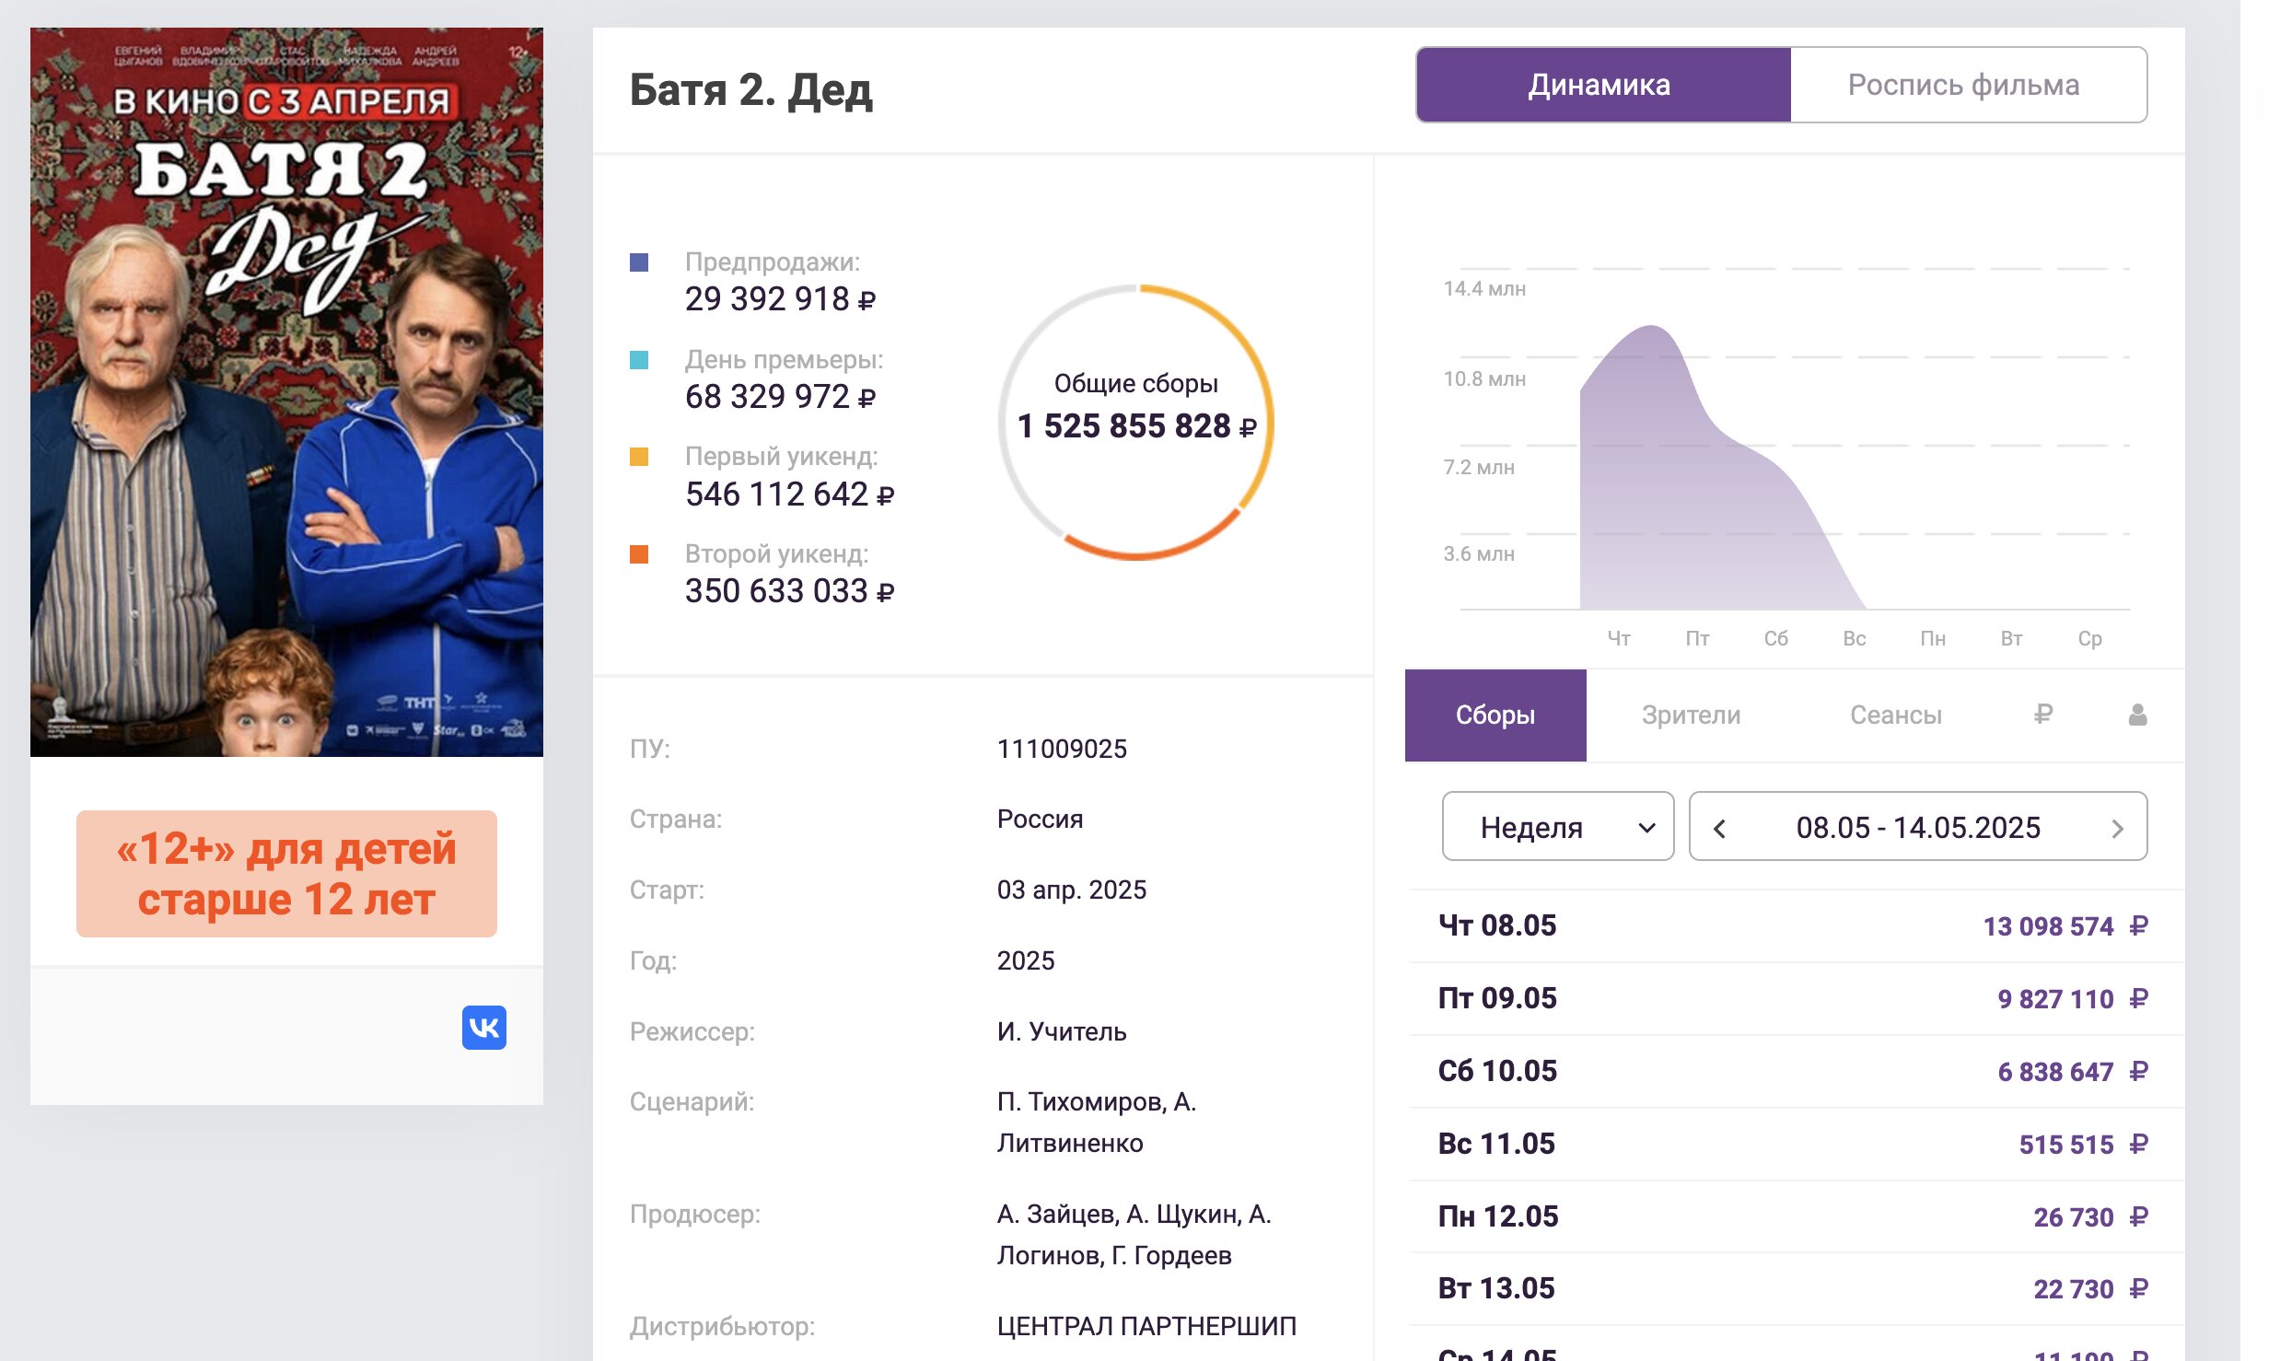Select the Сборы tab

1495,715
